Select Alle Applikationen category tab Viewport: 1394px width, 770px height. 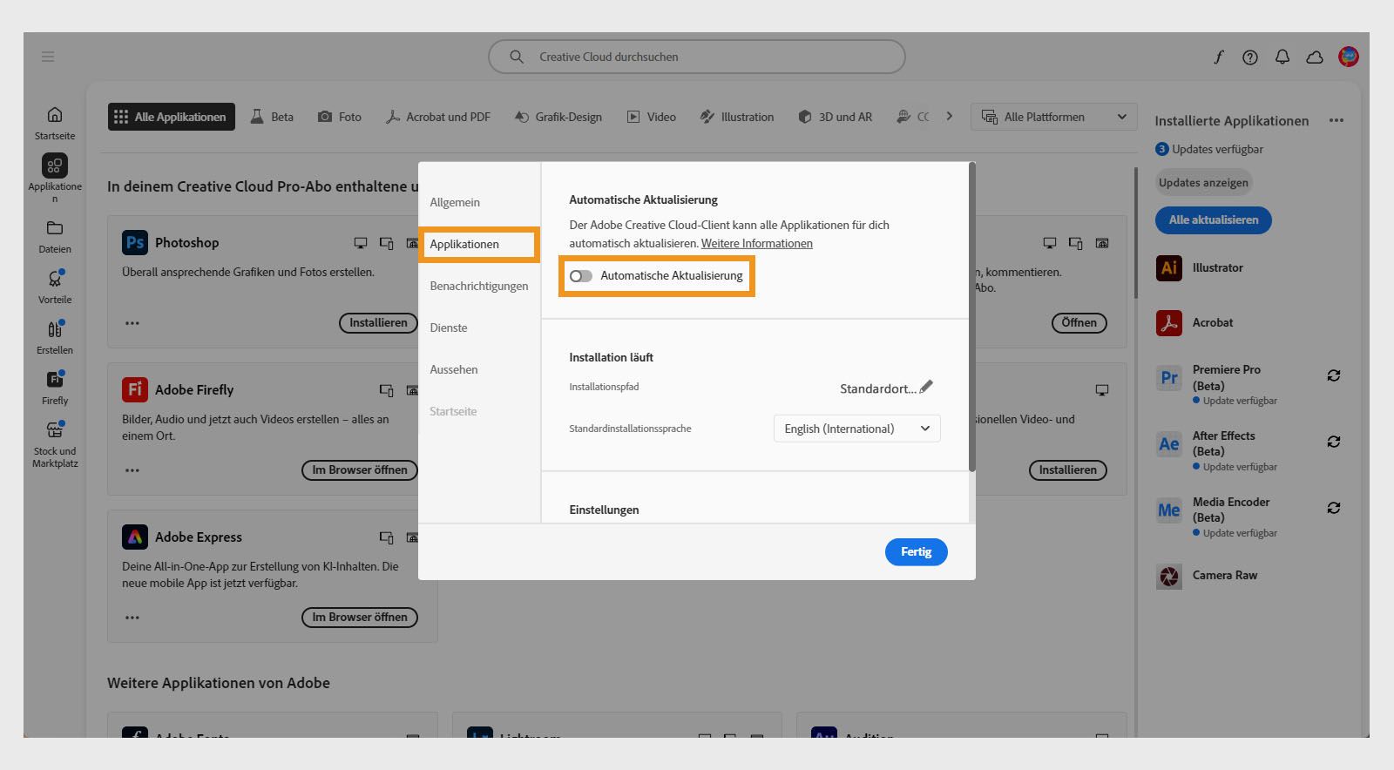tap(171, 117)
